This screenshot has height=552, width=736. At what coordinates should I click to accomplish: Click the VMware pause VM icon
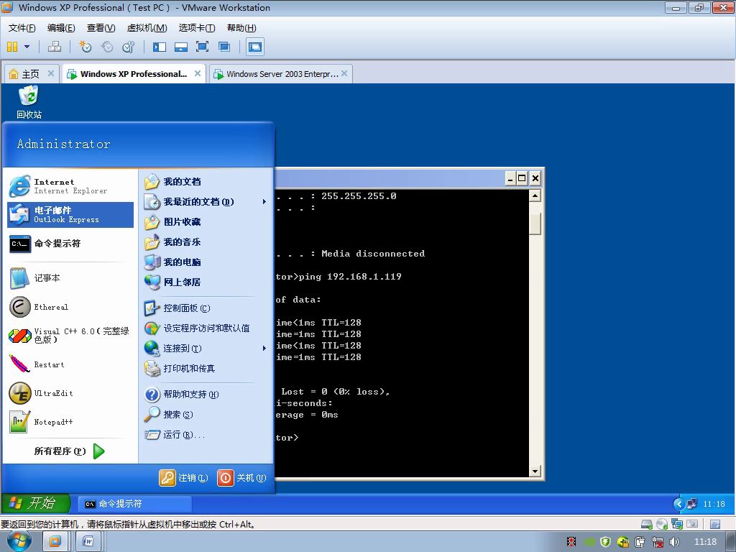[12, 47]
